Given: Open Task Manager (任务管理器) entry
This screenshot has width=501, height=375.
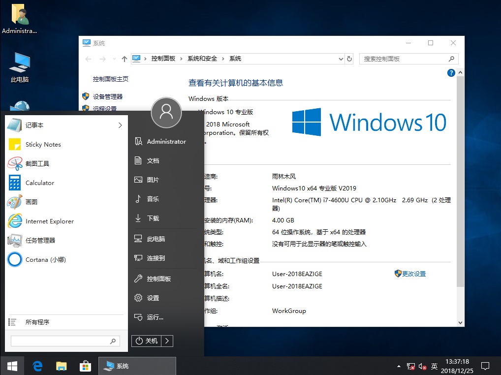Looking at the screenshot, I should click(x=66, y=240).
